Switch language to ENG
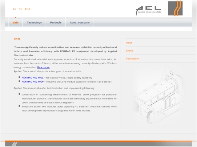The image size is (197, 147). (27, 9)
